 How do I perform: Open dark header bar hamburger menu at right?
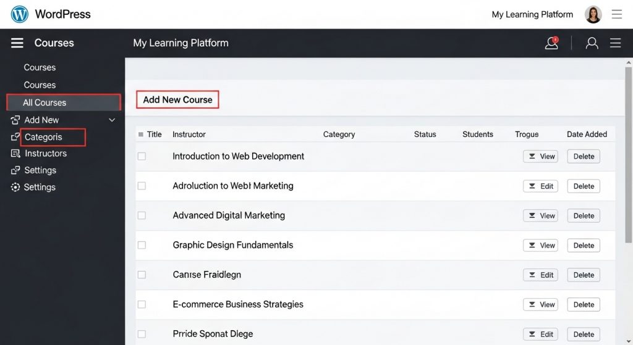pyautogui.click(x=615, y=43)
